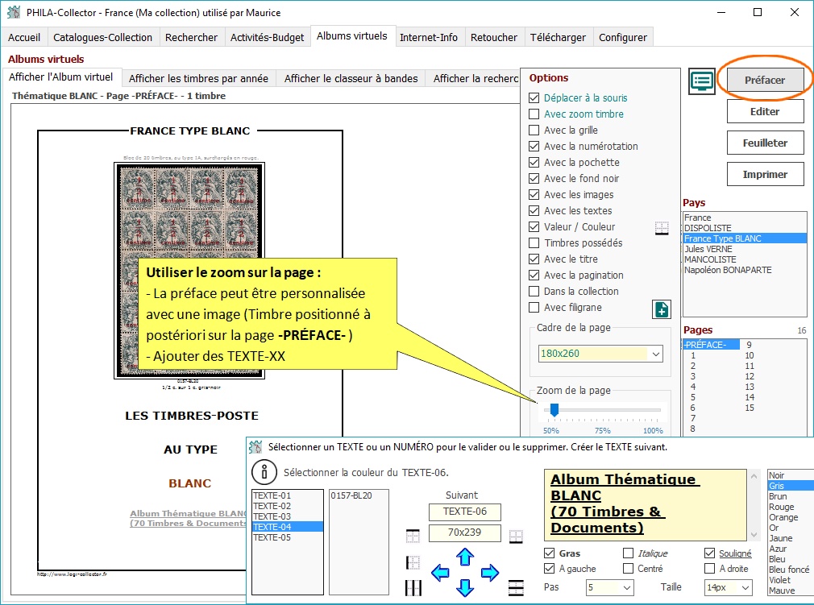Viewport: 814px width, 605px height.
Task: Switch to the Accueil tab
Action: click(24, 37)
